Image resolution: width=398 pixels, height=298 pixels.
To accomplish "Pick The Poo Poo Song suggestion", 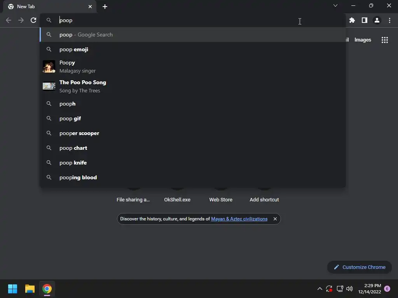I will (x=193, y=86).
